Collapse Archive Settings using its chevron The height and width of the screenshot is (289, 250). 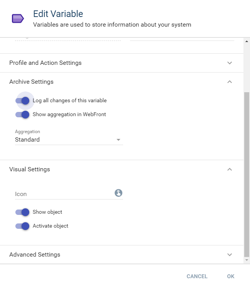click(230, 82)
